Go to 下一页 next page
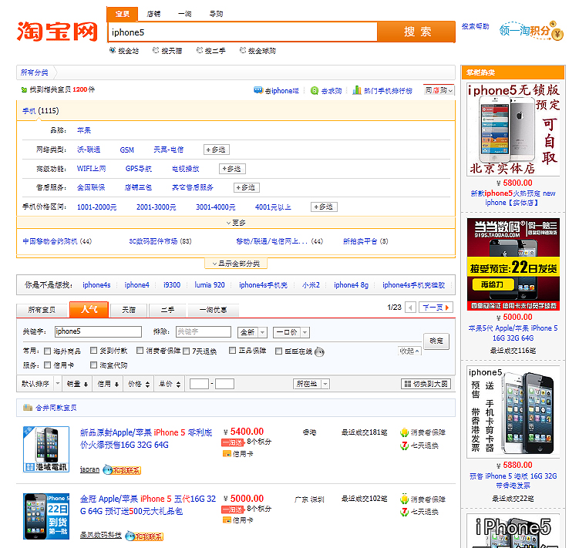This screenshot has height=548, width=579. coord(436,308)
